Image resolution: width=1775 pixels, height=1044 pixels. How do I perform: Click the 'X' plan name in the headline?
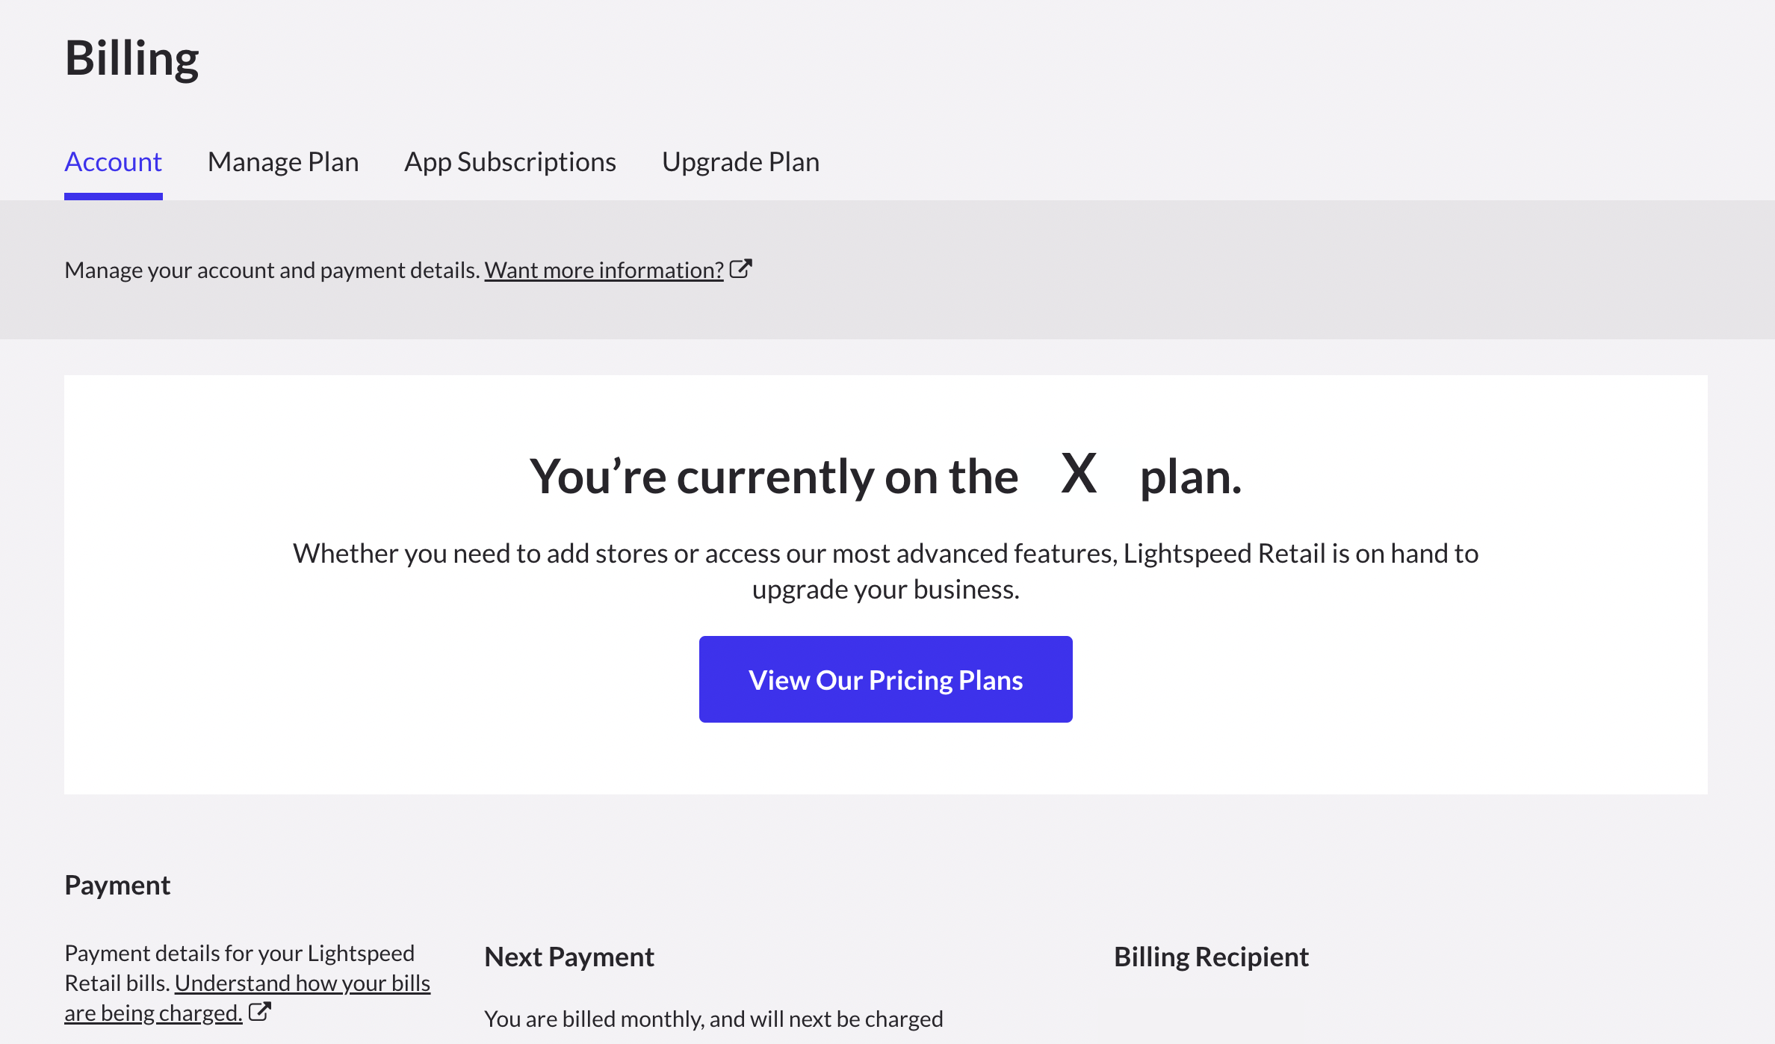(1079, 474)
